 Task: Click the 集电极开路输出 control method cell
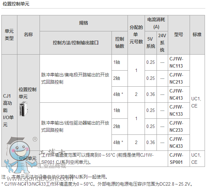[75, 78]
